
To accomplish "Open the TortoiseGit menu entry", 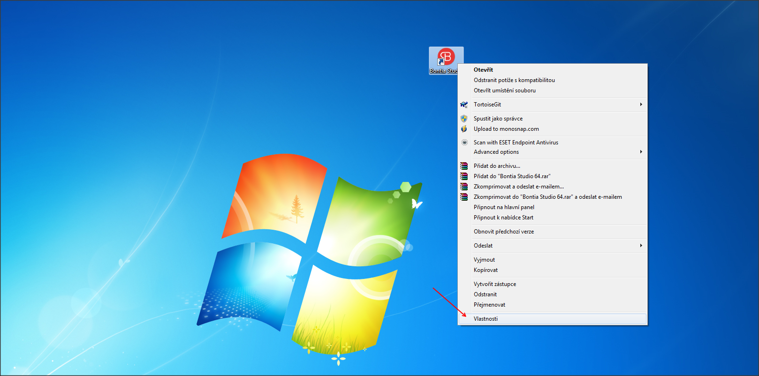I will [553, 105].
